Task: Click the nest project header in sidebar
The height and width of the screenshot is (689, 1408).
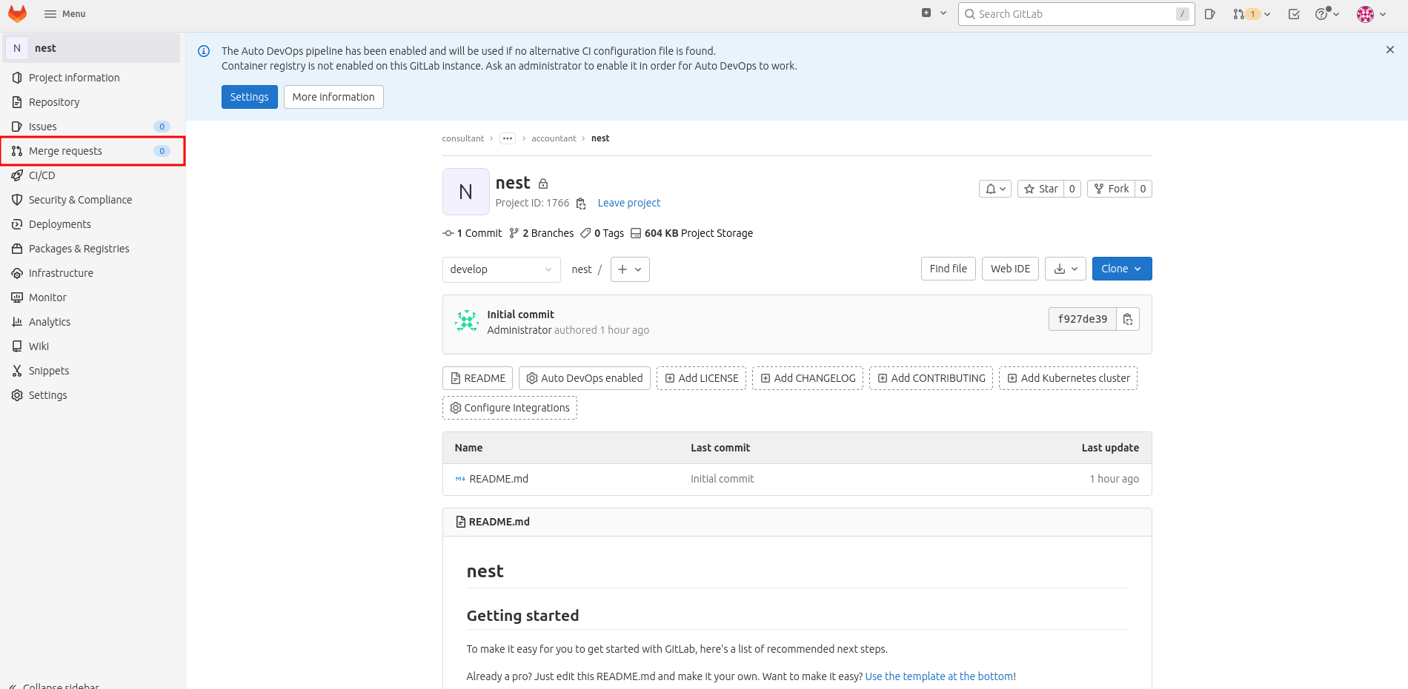Action: (x=91, y=48)
